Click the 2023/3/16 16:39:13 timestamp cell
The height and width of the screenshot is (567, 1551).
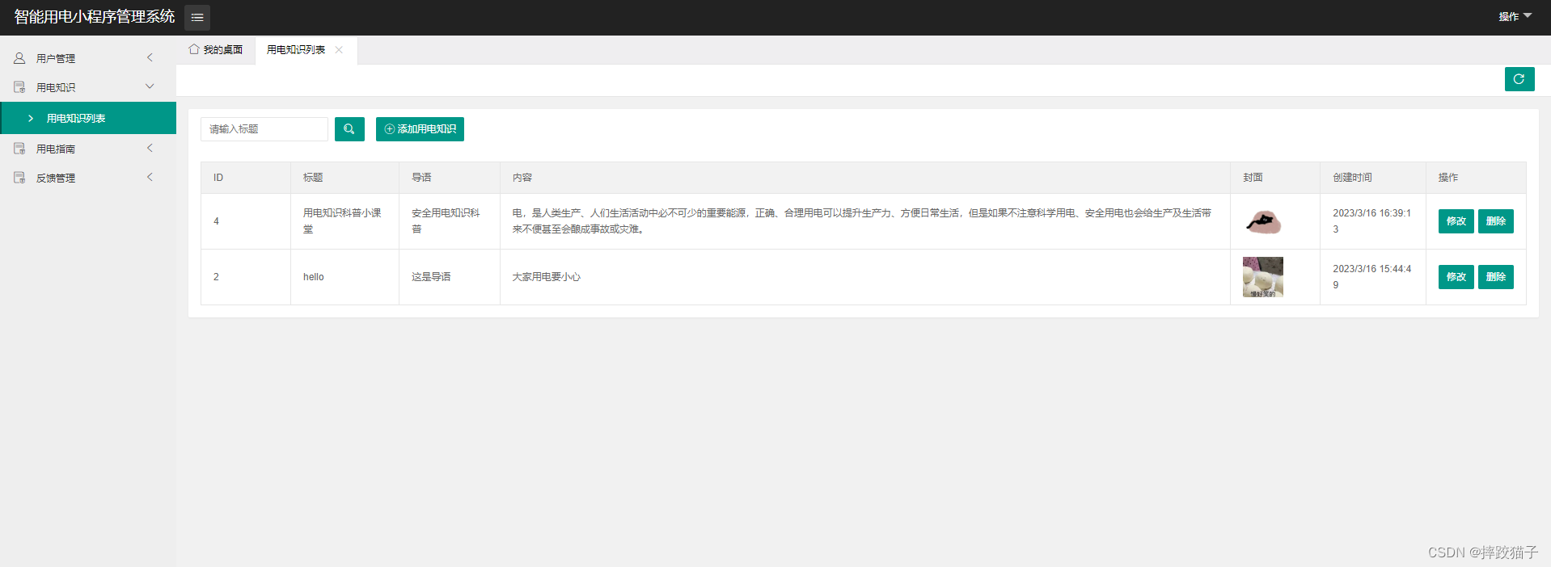point(1373,221)
